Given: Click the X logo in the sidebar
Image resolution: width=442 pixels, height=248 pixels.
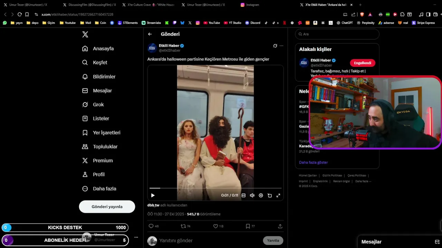Looking at the screenshot, I should (x=85, y=34).
